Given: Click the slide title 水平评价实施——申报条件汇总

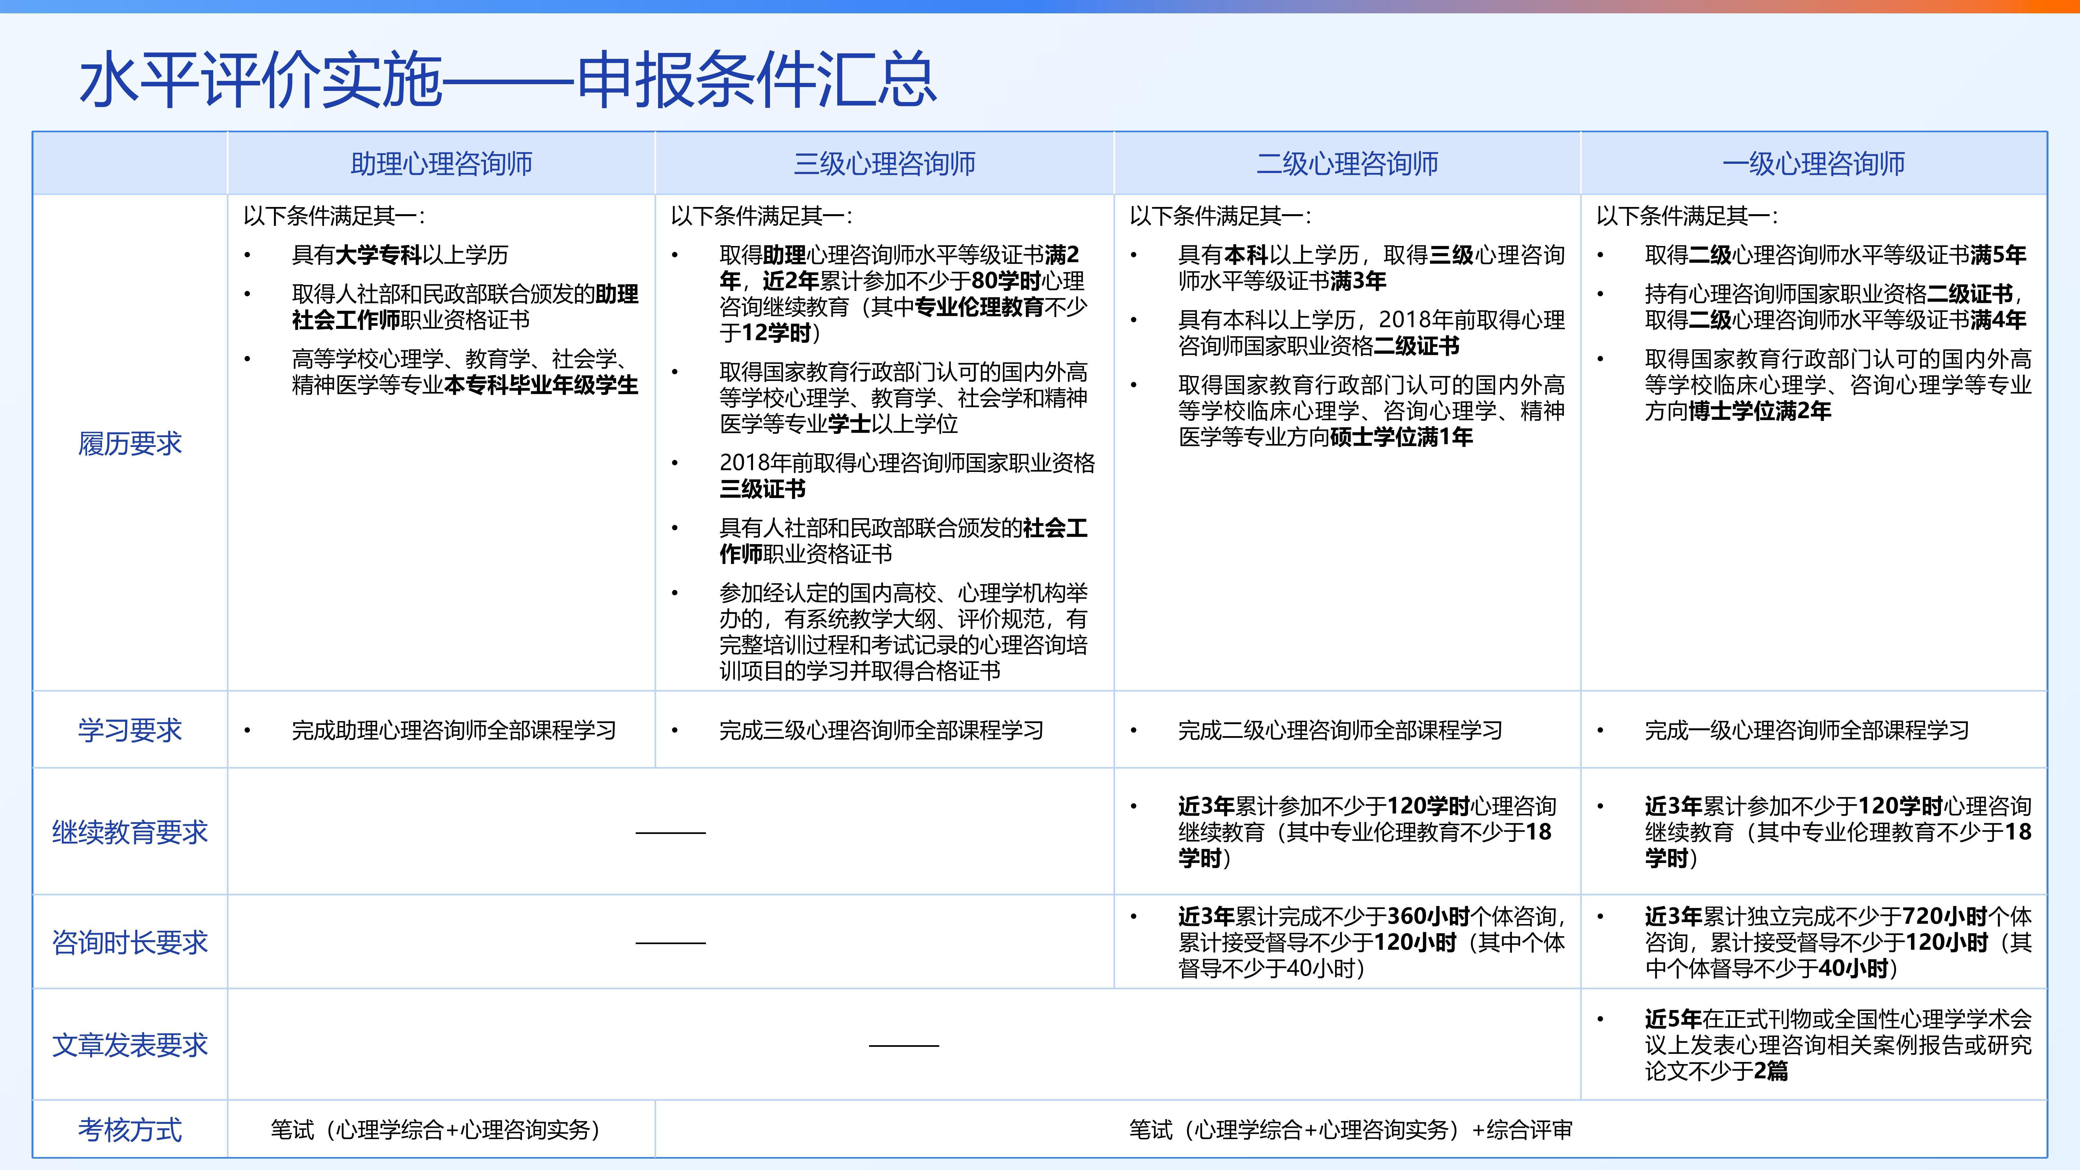Looking at the screenshot, I should tap(507, 80).
